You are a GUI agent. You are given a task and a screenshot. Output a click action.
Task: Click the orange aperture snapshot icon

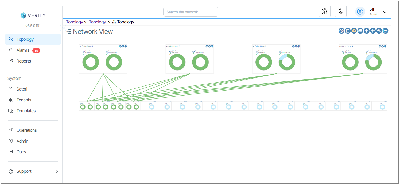(354, 31)
